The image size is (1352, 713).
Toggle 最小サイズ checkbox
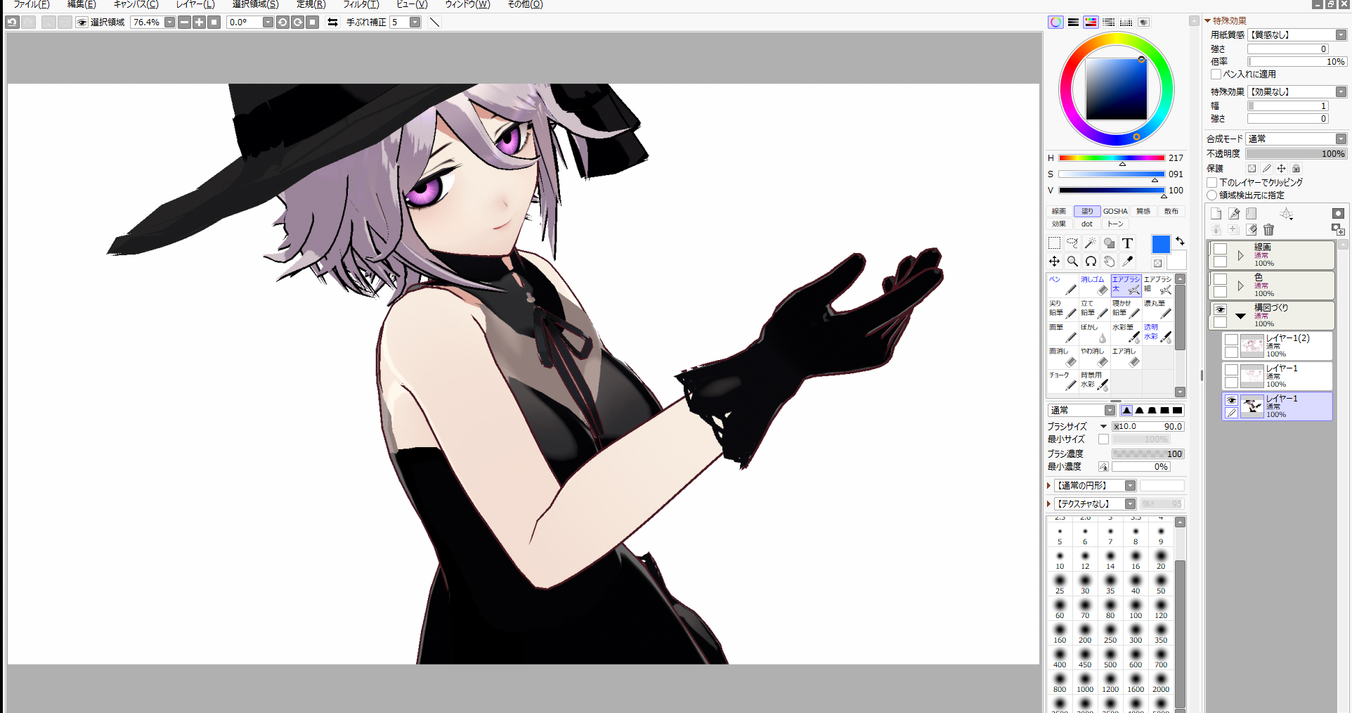(1103, 439)
